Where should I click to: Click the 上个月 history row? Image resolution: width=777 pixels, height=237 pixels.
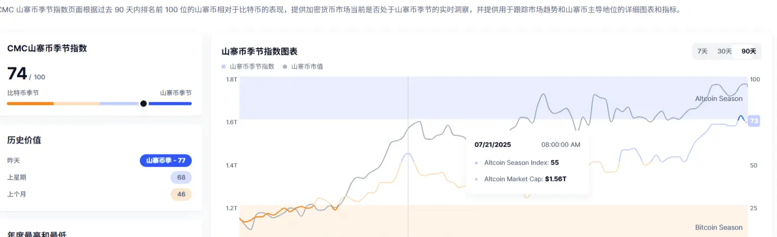[x=100, y=194]
